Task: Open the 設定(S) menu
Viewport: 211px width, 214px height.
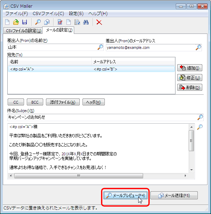Action: [76, 14]
